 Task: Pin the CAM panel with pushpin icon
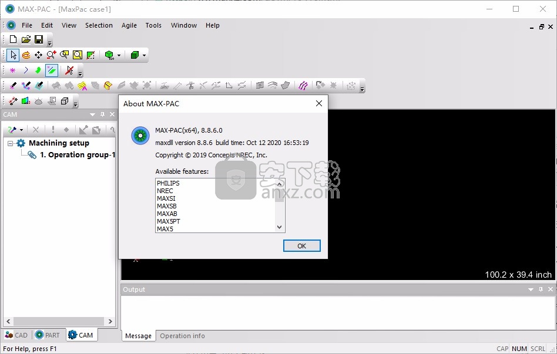click(102, 114)
